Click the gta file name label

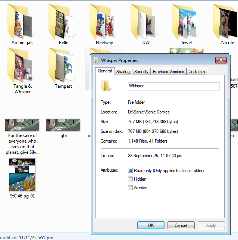[x=63, y=135]
